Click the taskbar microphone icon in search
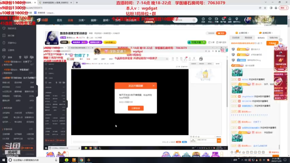The width and height of the screenshot is (290, 163). click(x=56, y=160)
